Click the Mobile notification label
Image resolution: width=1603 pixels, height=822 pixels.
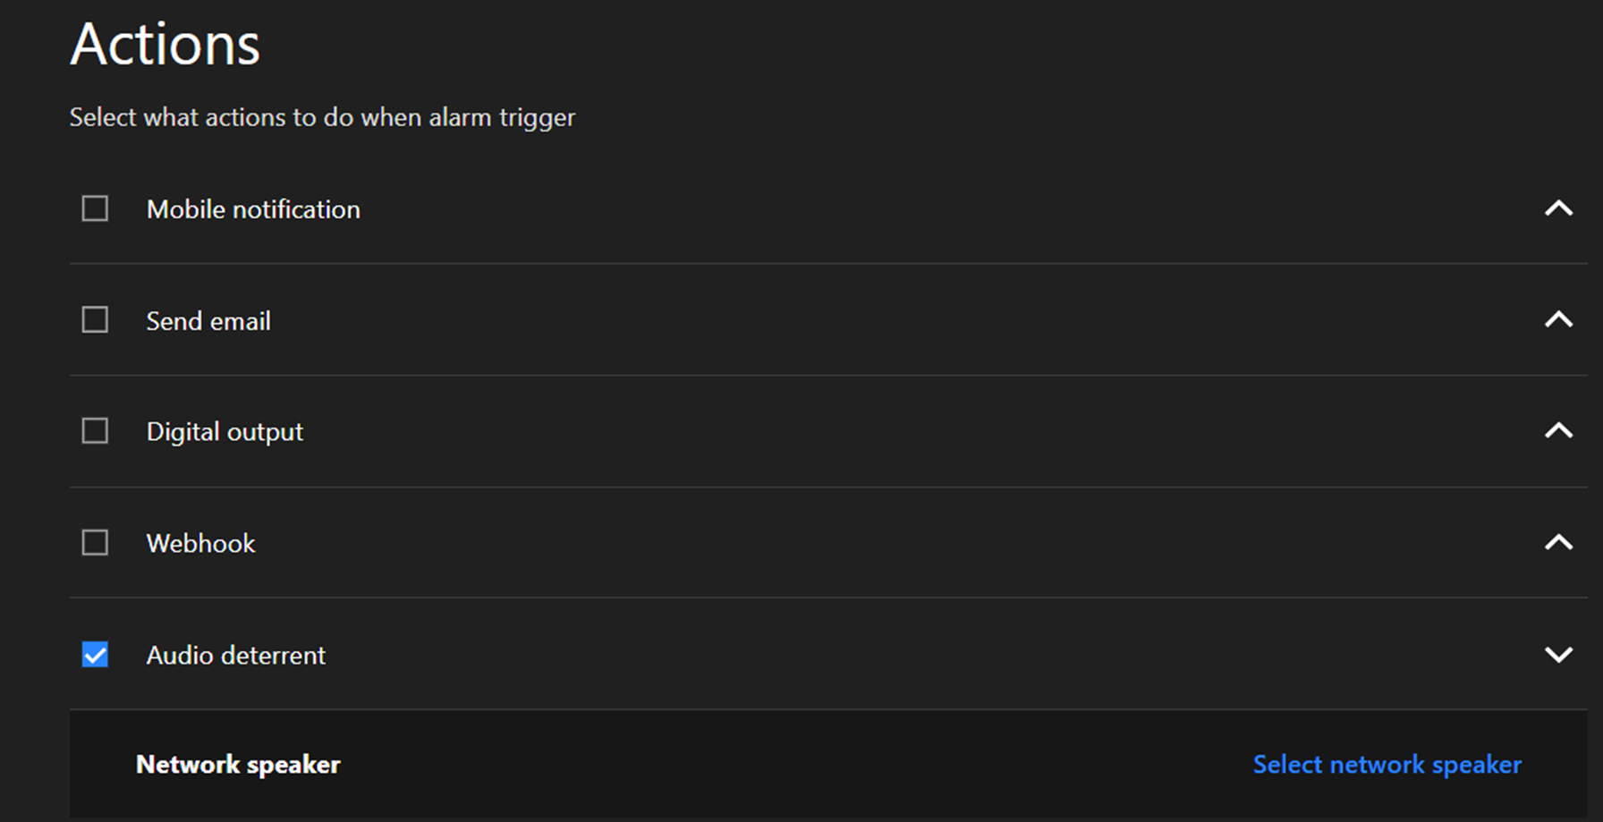pyautogui.click(x=253, y=209)
